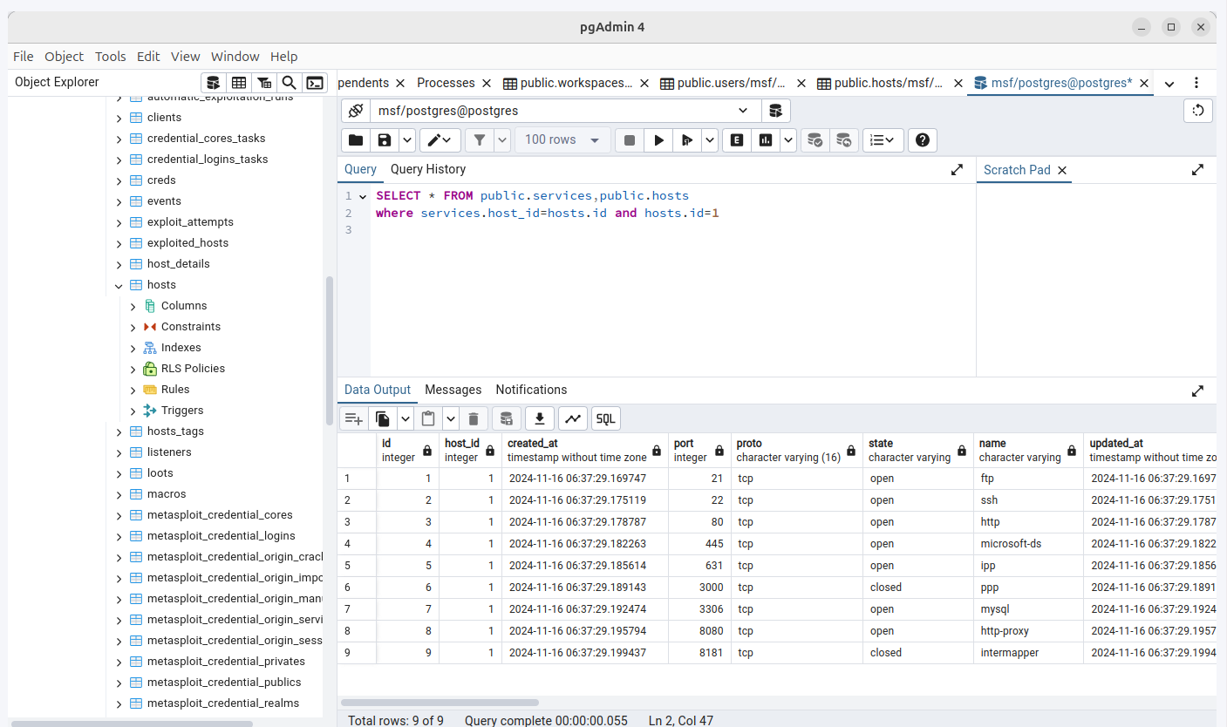The height and width of the screenshot is (727, 1227).
Task: Open the explain options dropdown arrow
Action: pos(788,139)
